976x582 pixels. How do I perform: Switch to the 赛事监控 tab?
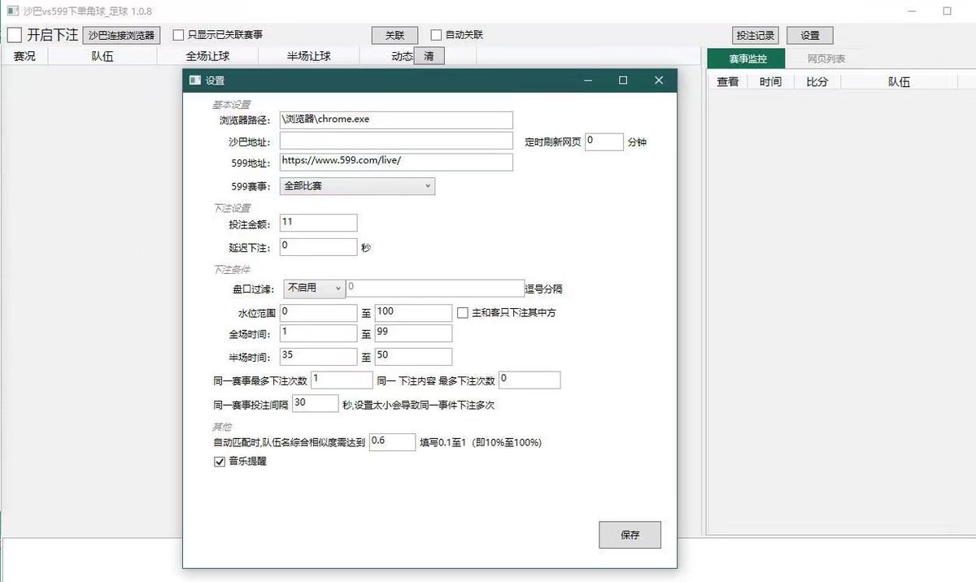747,59
